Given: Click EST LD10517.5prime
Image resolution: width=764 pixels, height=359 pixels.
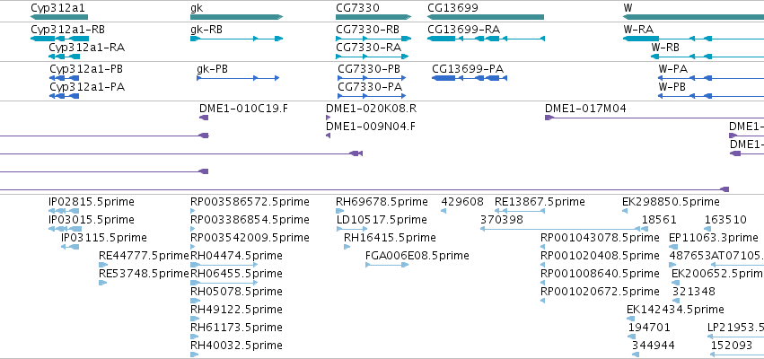Looking at the screenshot, I should click(352, 229).
